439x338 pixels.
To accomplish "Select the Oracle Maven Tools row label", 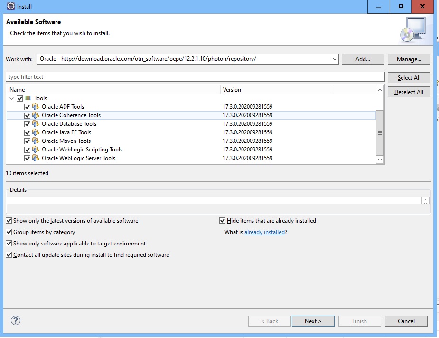I will click(66, 141).
